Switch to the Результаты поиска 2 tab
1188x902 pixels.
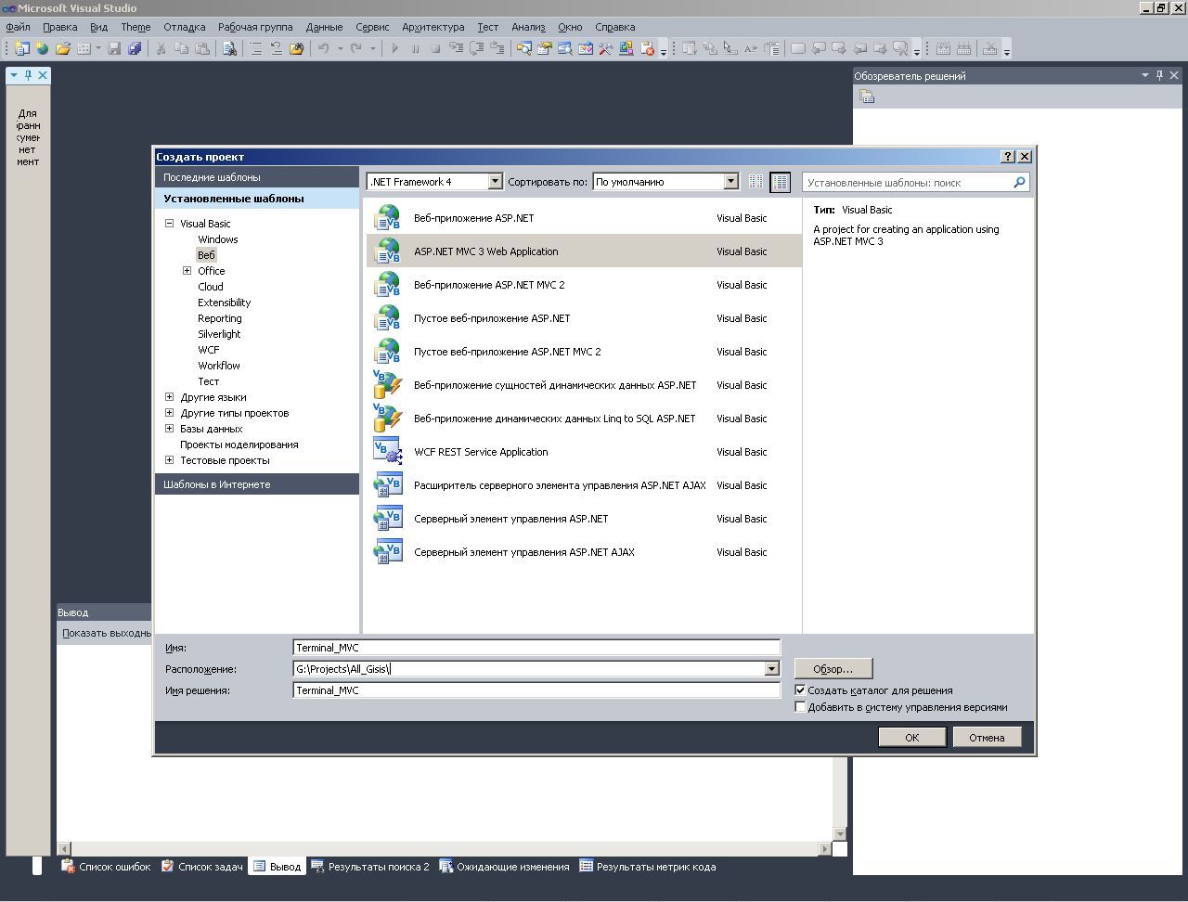[370, 867]
